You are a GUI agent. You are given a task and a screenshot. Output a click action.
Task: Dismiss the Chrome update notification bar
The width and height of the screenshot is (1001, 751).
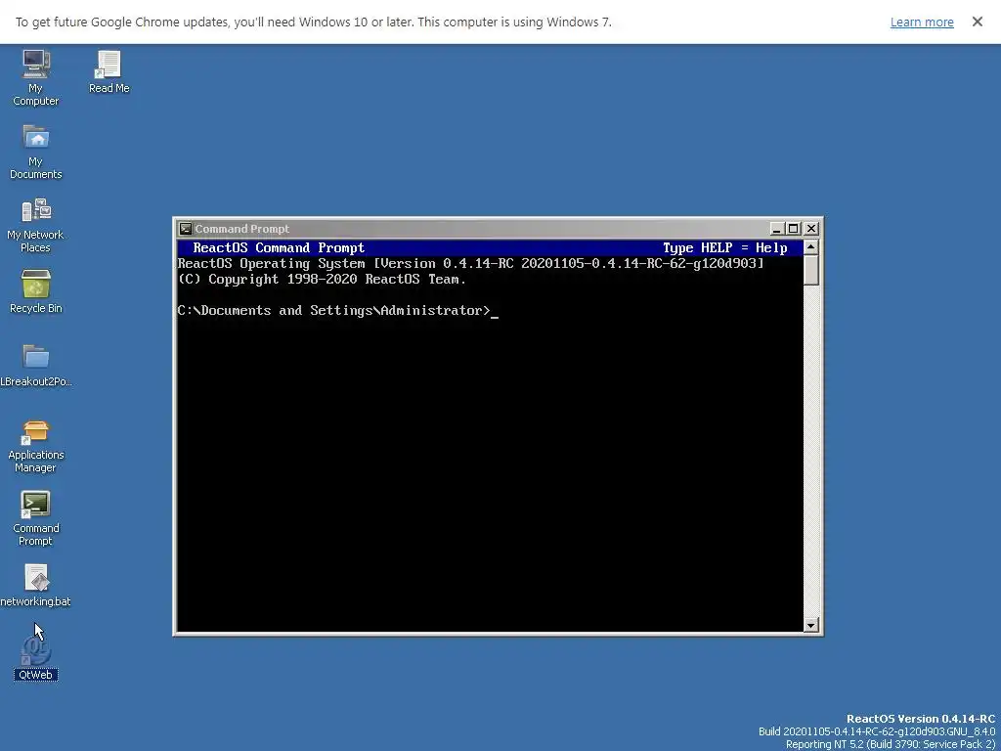pyautogui.click(x=978, y=22)
